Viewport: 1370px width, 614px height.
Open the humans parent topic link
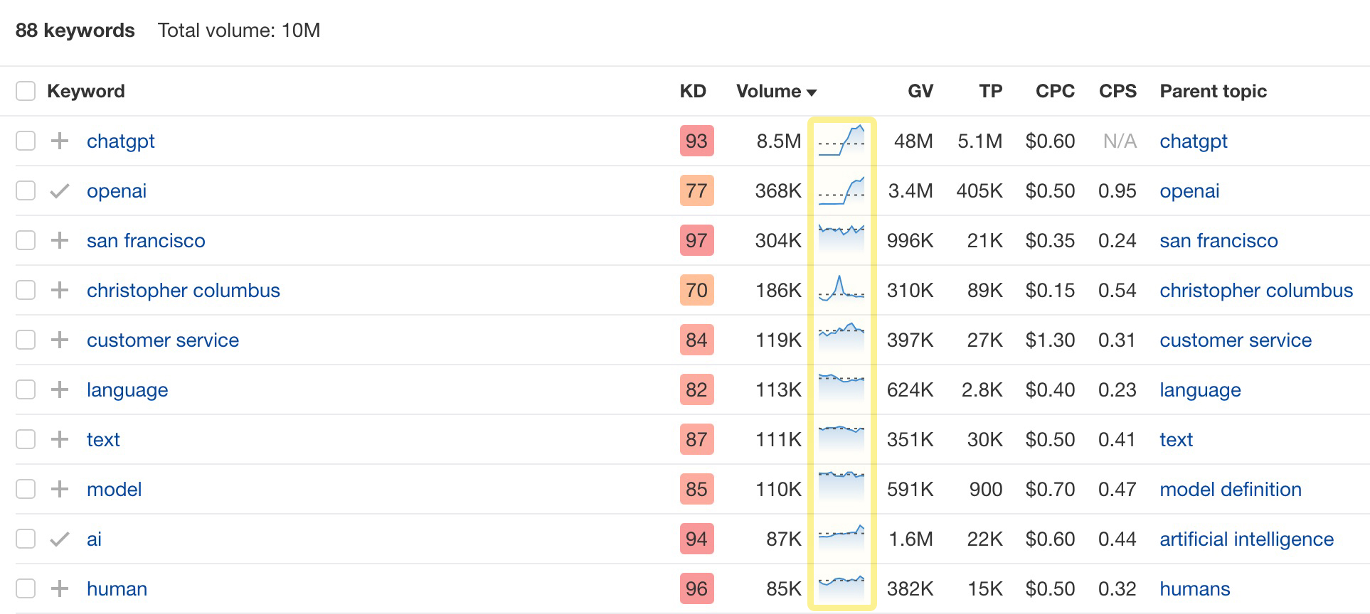(x=1195, y=588)
